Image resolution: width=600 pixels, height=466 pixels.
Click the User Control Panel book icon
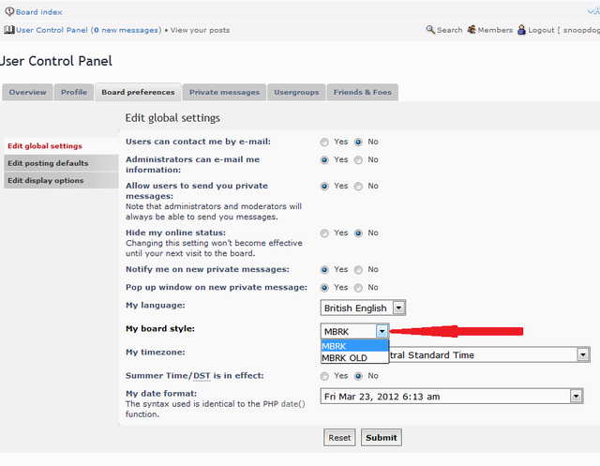point(9,30)
